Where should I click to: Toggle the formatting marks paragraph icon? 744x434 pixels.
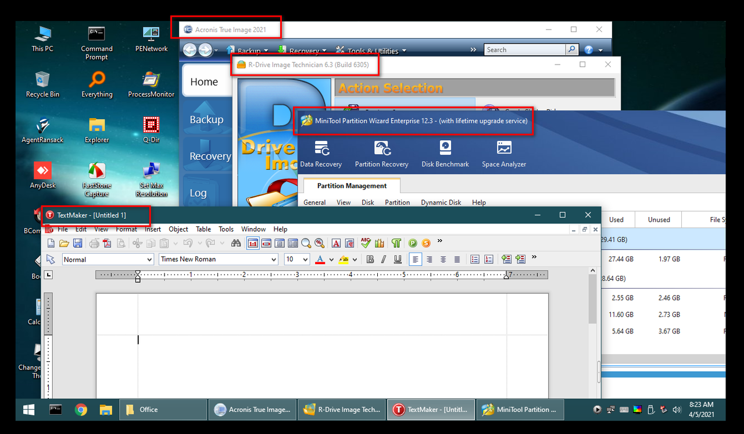click(x=396, y=243)
